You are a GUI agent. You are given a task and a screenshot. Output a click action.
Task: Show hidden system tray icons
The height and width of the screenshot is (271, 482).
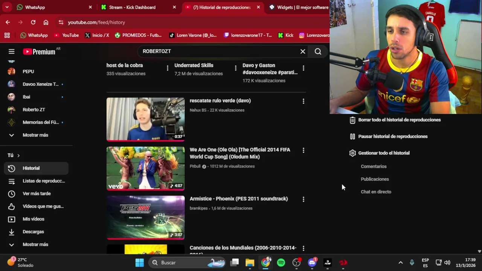click(x=401, y=263)
